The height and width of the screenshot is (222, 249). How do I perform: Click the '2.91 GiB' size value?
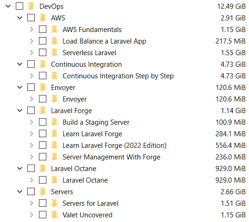coord(233,18)
